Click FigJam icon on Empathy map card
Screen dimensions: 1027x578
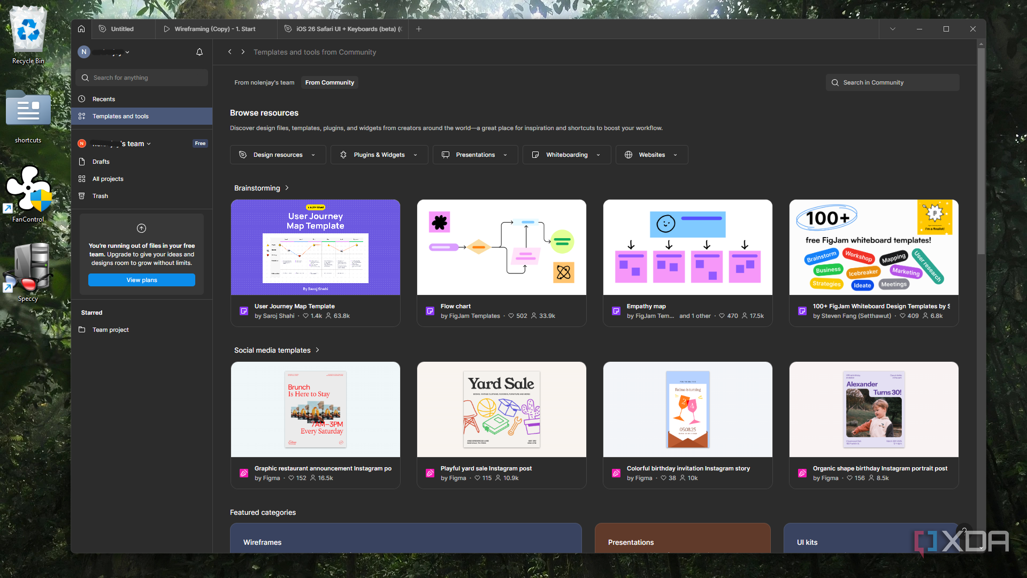coord(616,311)
